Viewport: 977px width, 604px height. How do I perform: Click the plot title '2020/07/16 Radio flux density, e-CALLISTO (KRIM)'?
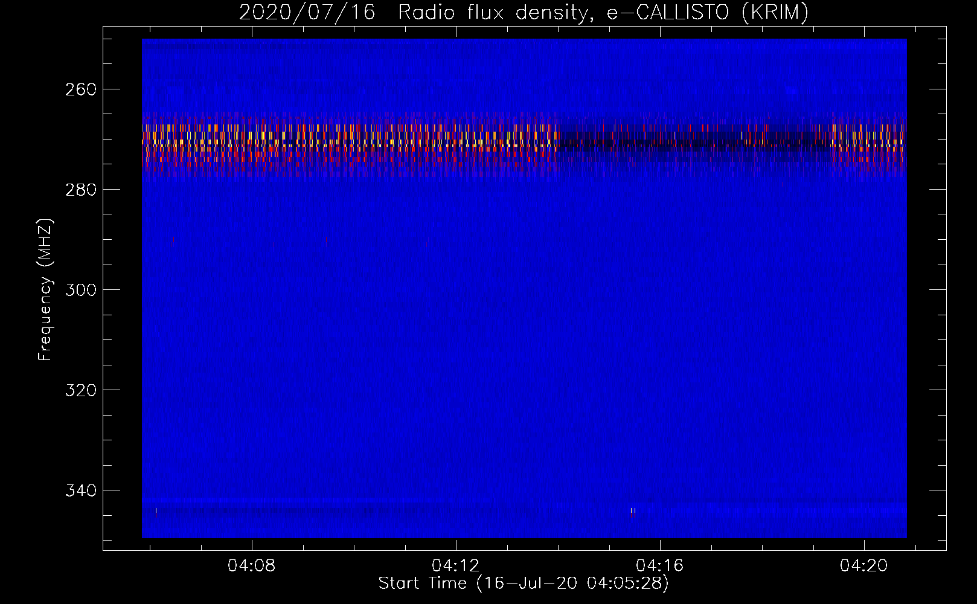(x=524, y=12)
